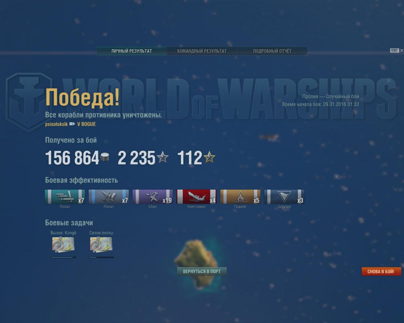Select the aircraft shot down ribbon
404x323 pixels.
click(x=153, y=197)
